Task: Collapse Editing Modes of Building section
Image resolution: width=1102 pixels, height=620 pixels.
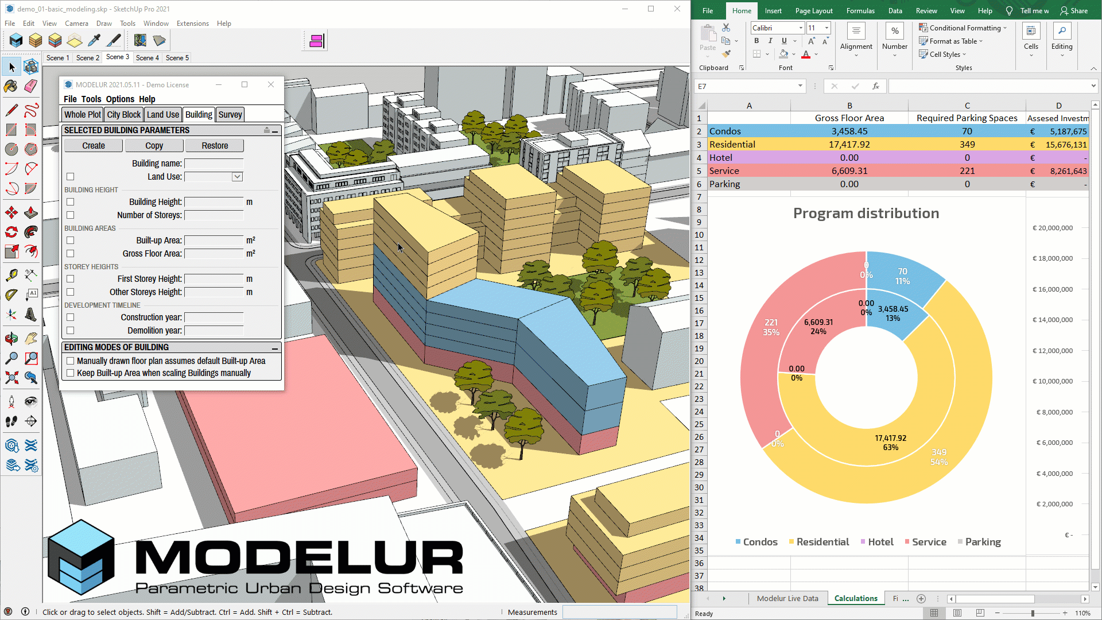Action: pos(275,348)
